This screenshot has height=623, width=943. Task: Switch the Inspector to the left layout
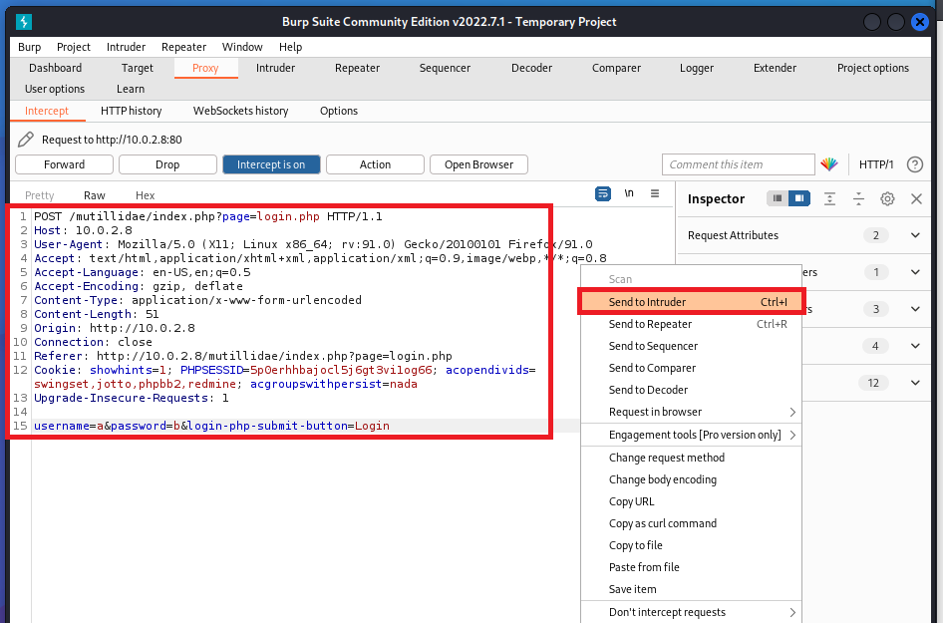777,198
